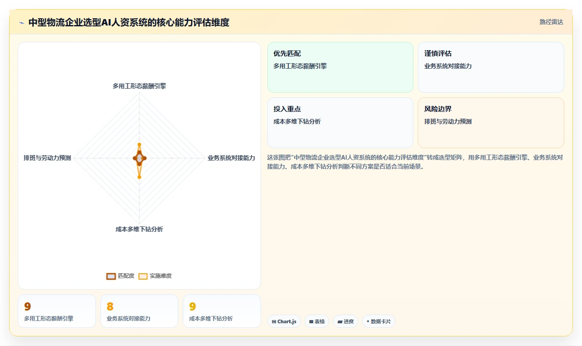Select the 投入重点 card
Image resolution: width=582 pixels, height=346 pixels.
(340, 123)
